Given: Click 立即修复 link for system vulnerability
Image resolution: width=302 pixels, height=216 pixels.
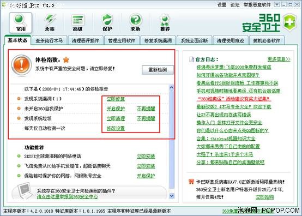Looking at the screenshot, I should pos(116,99).
